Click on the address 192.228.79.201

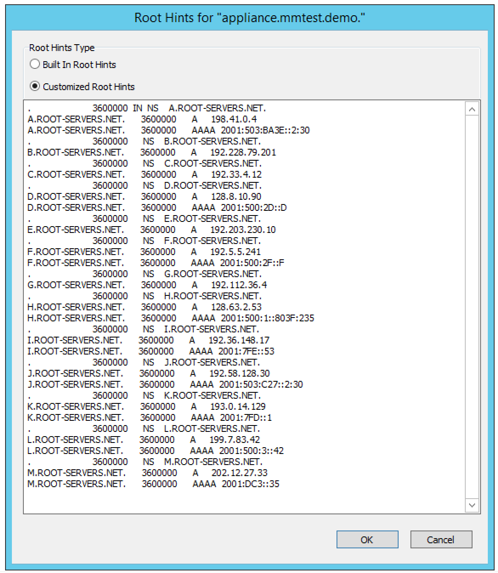pos(243,153)
